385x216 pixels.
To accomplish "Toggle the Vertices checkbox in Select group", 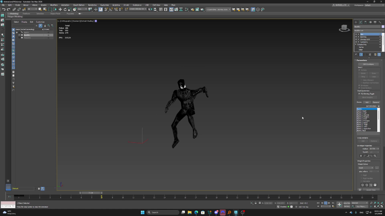I will coord(359,70).
